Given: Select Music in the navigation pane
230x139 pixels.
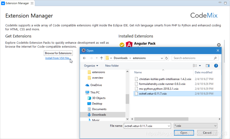Looking at the screenshot, I should pyautogui.click(x=96, y=120).
